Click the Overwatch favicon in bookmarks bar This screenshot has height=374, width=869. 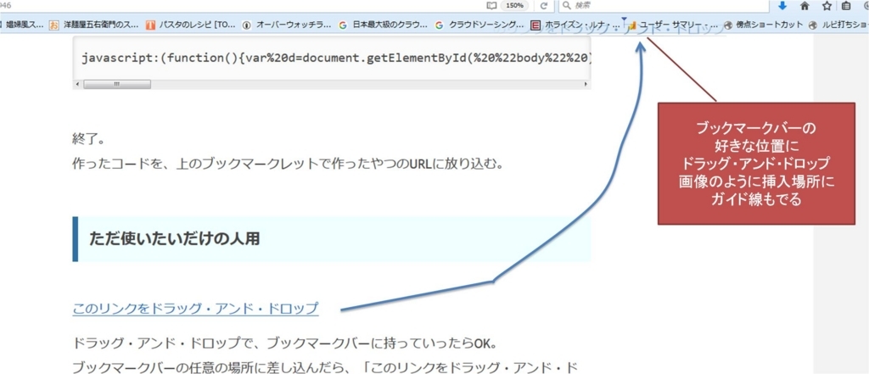(247, 25)
